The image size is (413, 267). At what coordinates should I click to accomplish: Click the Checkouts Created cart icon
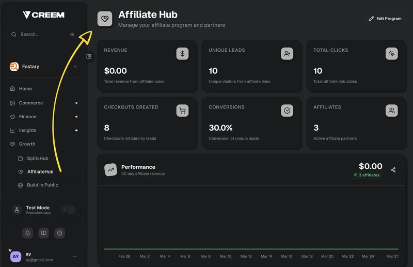[x=182, y=111]
